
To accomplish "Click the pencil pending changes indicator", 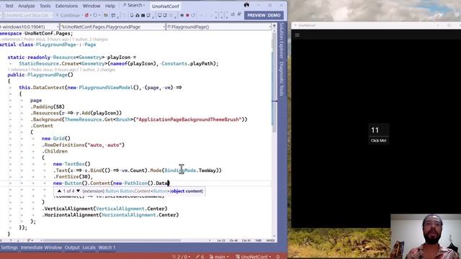I will (200, 256).
